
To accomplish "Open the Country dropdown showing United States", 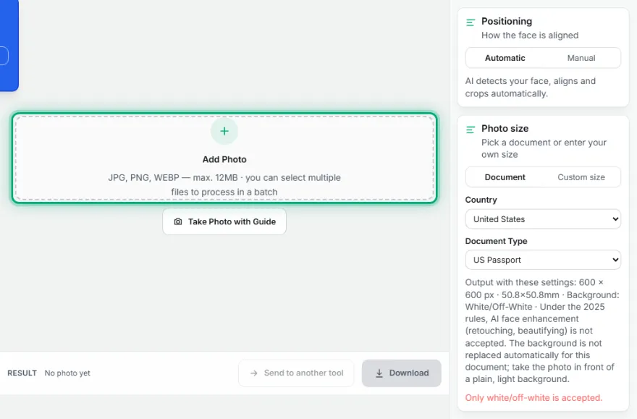I will click(543, 219).
